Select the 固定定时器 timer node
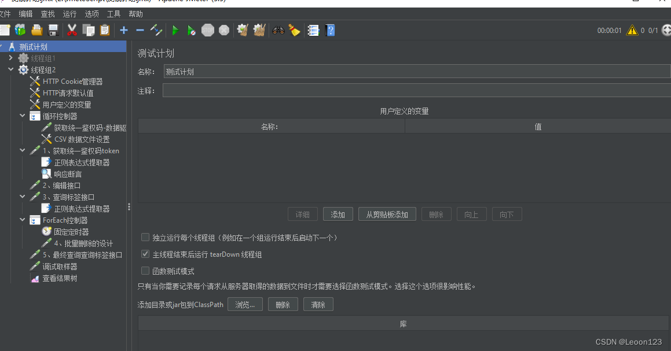671x351 pixels. (x=71, y=232)
